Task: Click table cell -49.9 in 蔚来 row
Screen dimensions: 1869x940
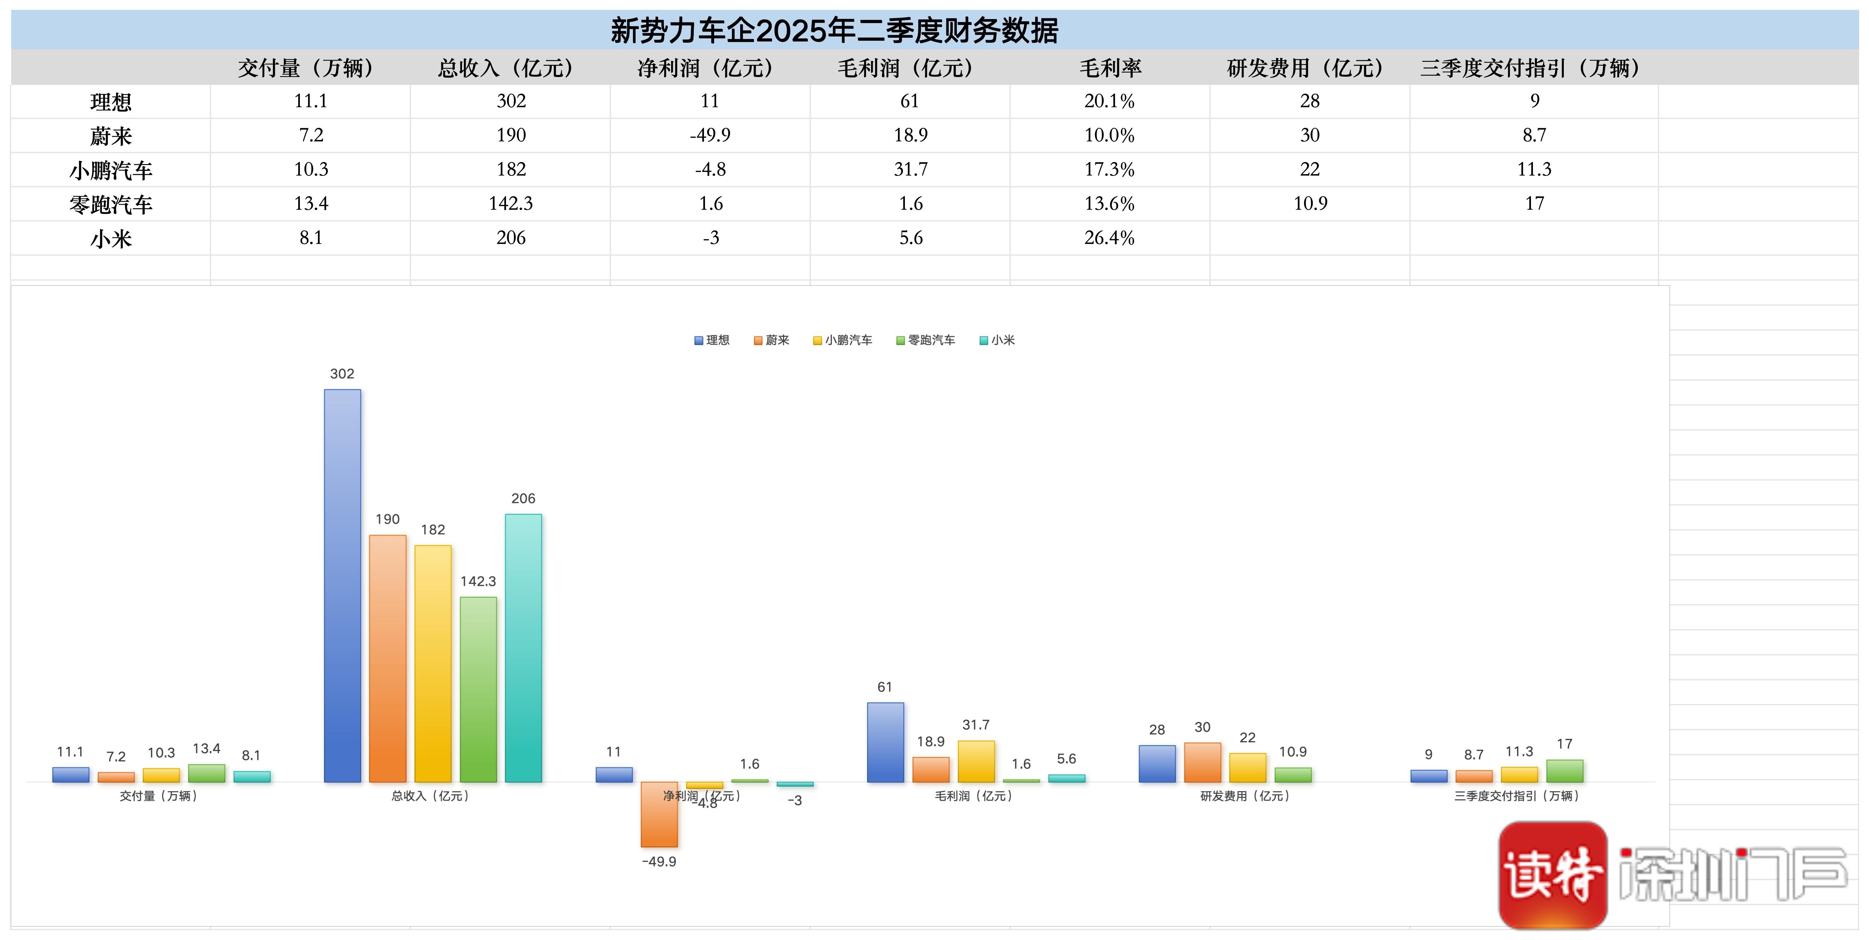Action: (x=710, y=136)
